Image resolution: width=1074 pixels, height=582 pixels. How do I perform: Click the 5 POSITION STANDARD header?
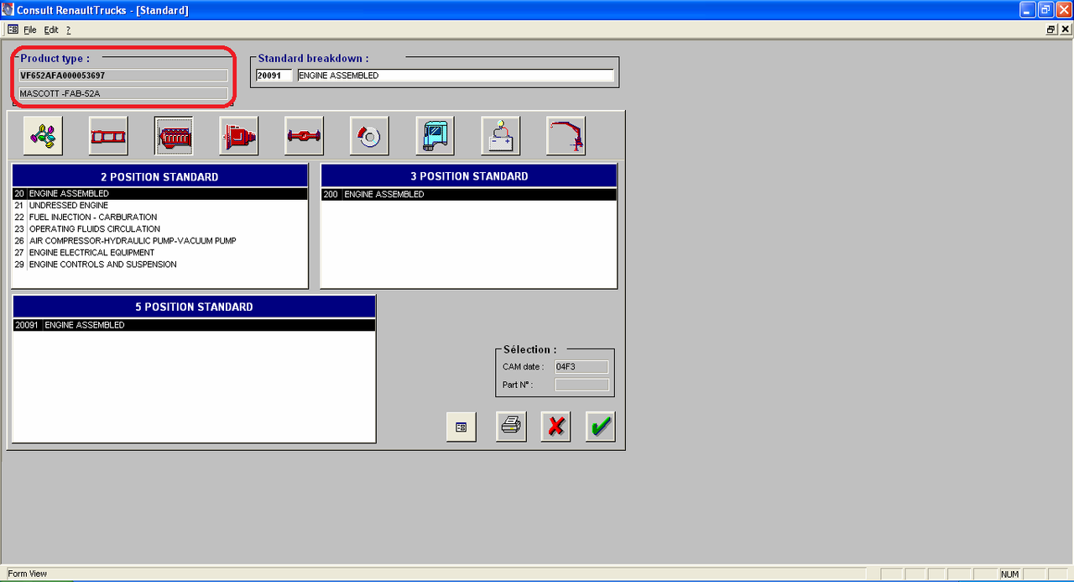click(194, 307)
